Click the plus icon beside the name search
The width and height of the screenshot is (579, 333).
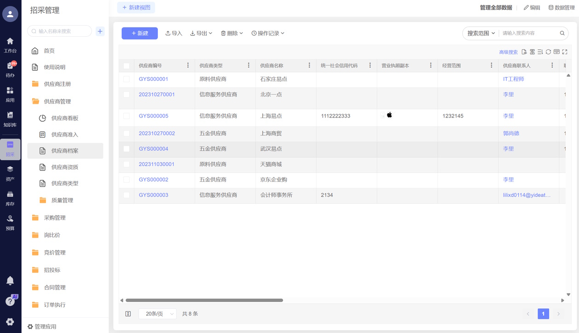click(100, 31)
